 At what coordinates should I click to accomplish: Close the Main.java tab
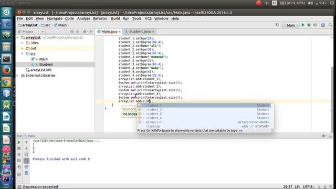(120, 31)
